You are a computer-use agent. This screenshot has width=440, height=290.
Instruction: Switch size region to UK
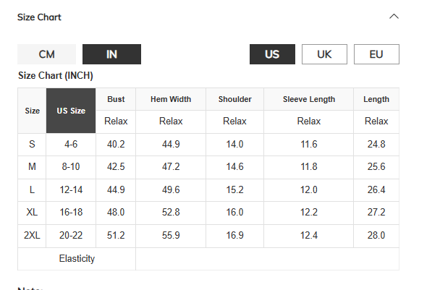[x=324, y=54]
